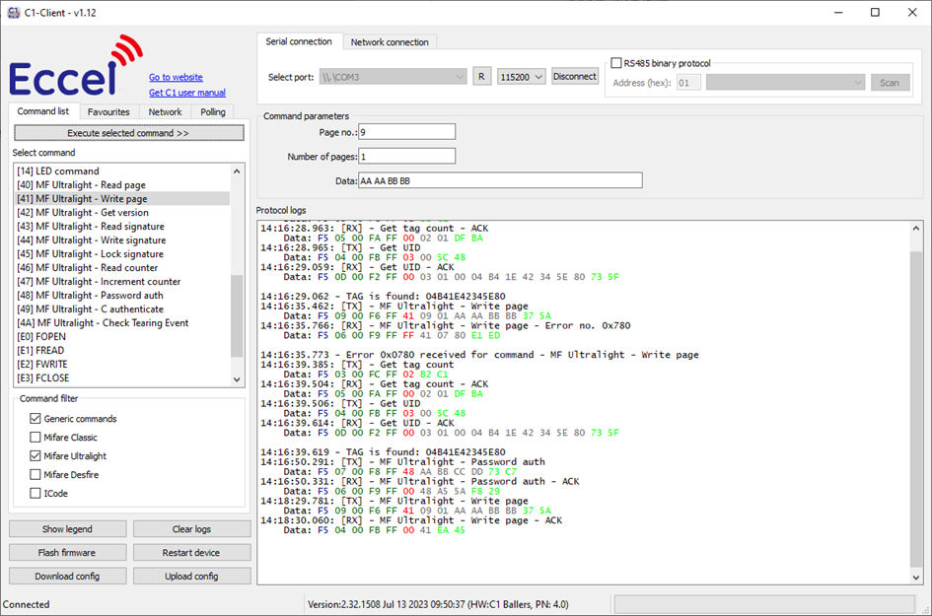
Task: Toggle the Mifare Classic filter checkbox
Action: click(x=36, y=438)
